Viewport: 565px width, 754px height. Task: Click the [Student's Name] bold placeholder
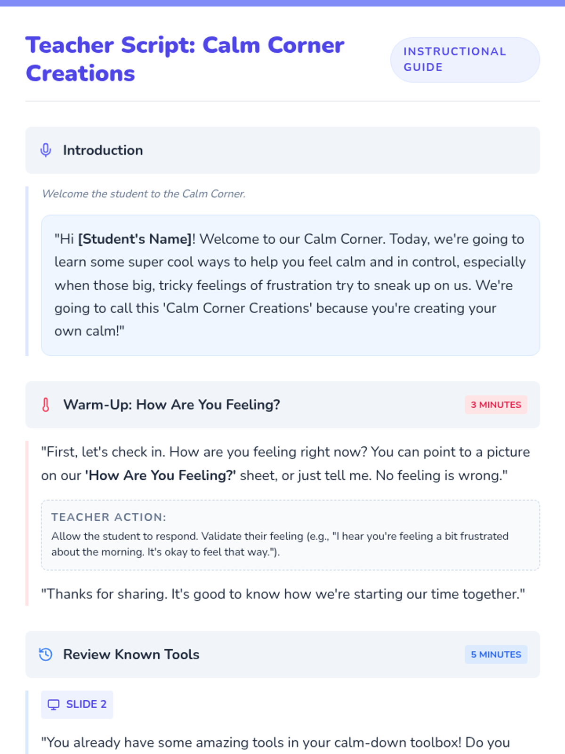click(135, 239)
